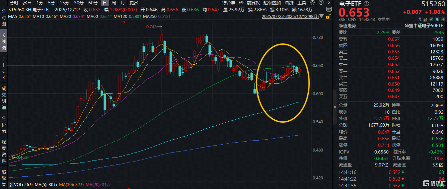448x189 pixels.
Task: Select the 日 daily chart period
Action: [x=105, y=2]
